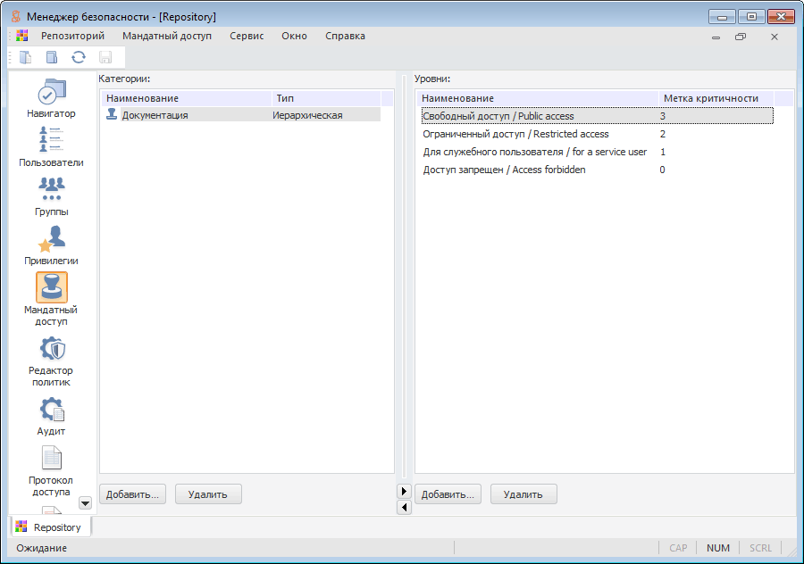Sort categories by the Наименование column header
This screenshot has width=804, height=564.
click(x=187, y=98)
